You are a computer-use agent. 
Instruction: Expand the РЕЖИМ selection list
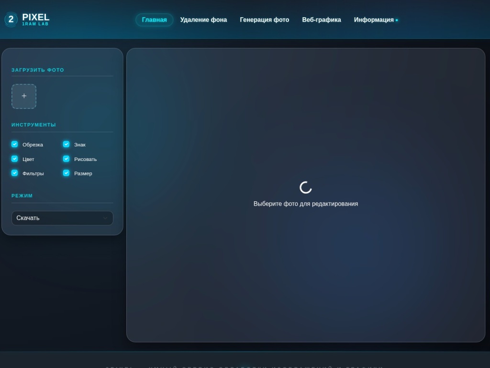pyautogui.click(x=62, y=218)
